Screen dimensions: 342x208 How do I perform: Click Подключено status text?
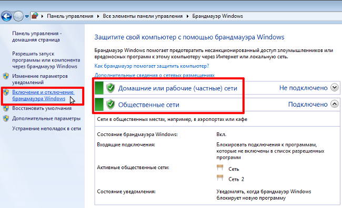click(x=308, y=105)
